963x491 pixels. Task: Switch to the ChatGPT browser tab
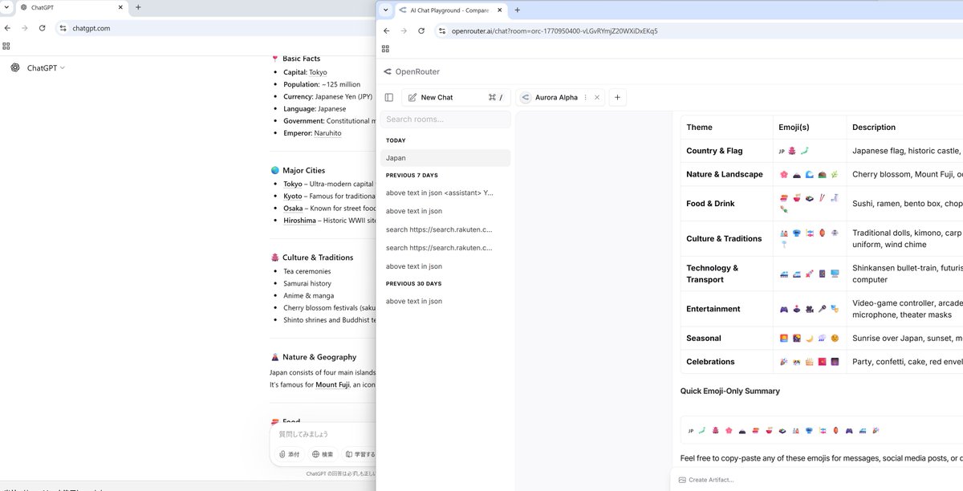coord(72,7)
